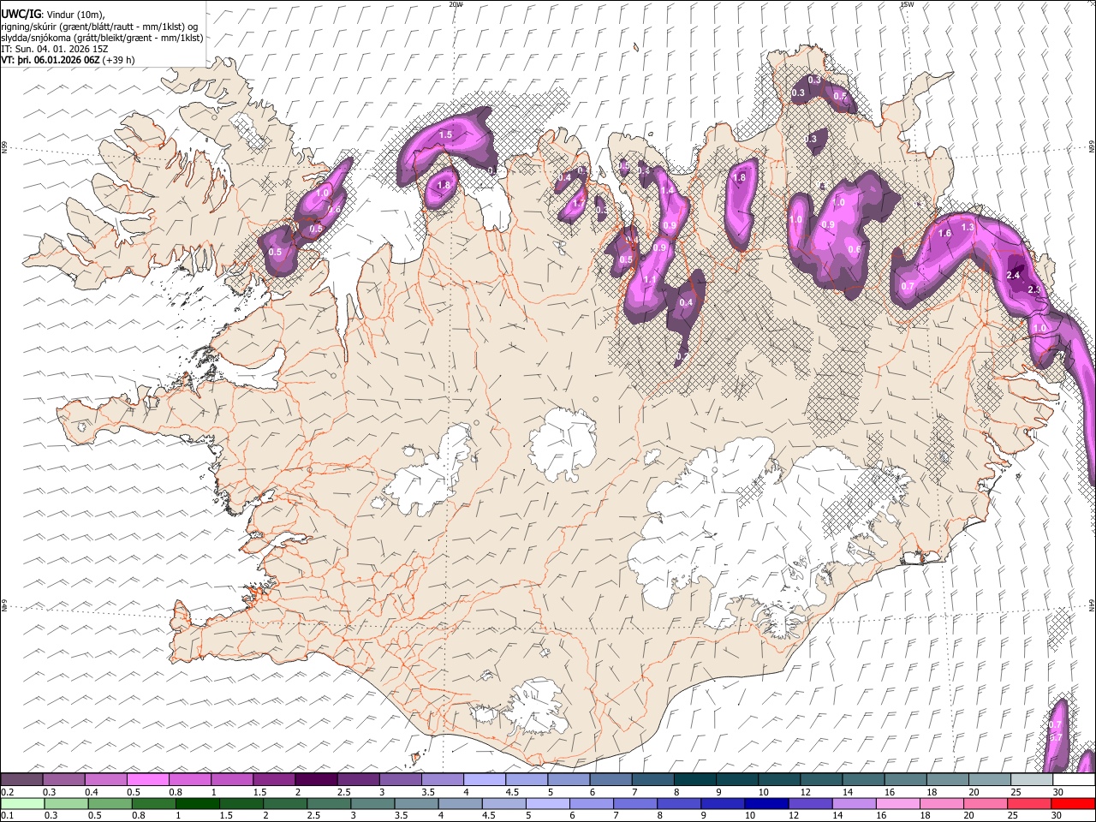The image size is (1096, 822).
Task: Click the '1.3' snowfall value on the map
Action: (968, 227)
